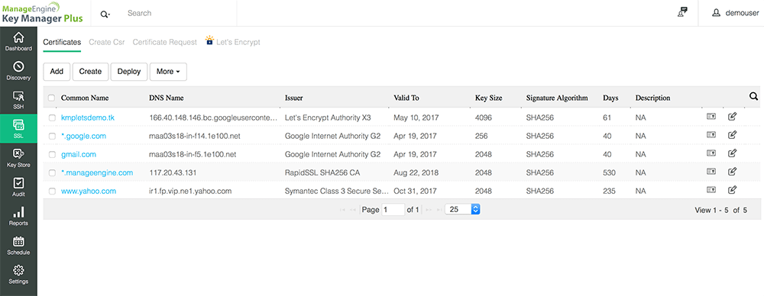Open the Schedule sidebar section

(18, 246)
